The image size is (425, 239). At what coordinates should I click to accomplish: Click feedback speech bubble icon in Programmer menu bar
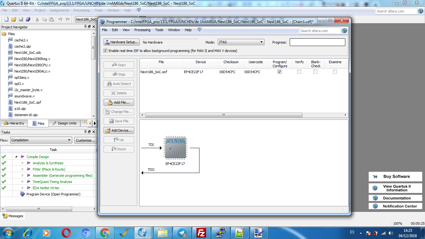199,30
